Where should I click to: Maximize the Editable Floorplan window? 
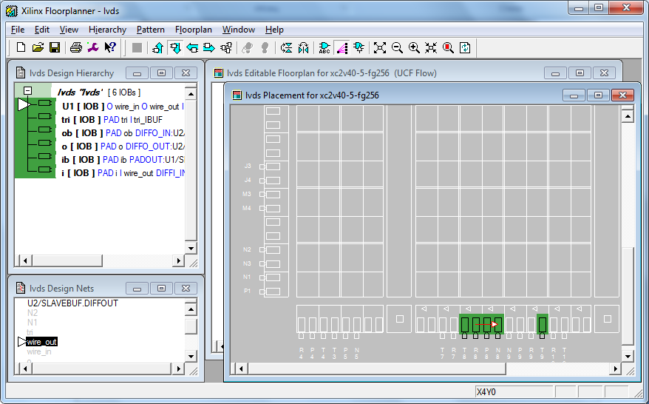[x=580, y=73]
